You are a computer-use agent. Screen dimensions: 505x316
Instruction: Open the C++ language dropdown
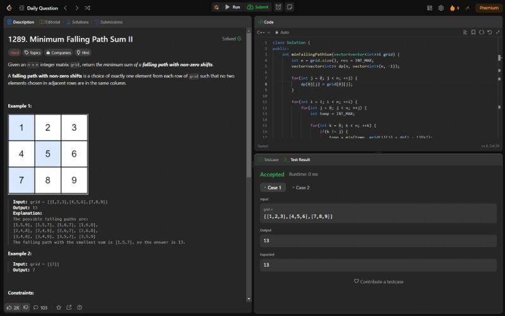pos(264,32)
